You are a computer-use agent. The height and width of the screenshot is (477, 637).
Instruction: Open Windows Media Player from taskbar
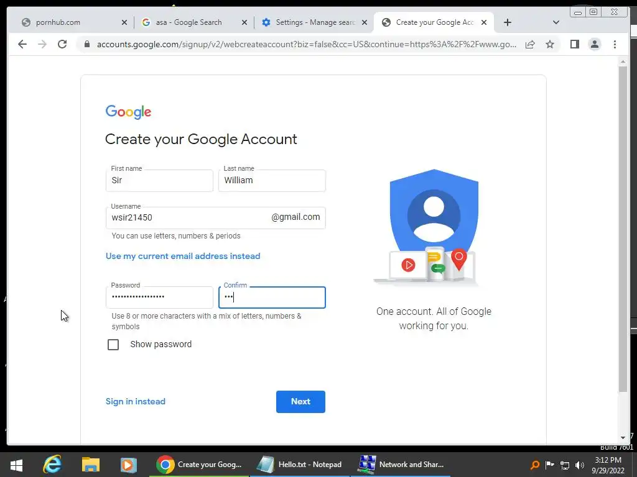[x=128, y=465]
